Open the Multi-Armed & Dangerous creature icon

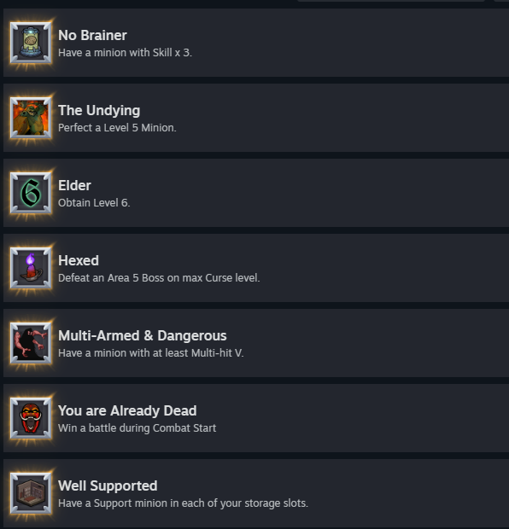coord(31,343)
